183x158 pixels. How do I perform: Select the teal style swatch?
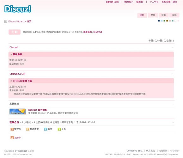pyautogui.click(x=173, y=21)
